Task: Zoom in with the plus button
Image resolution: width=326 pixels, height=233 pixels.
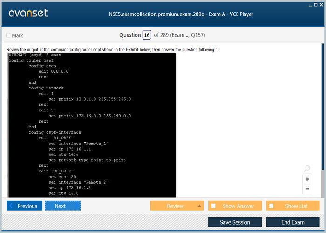Action: (307, 179)
